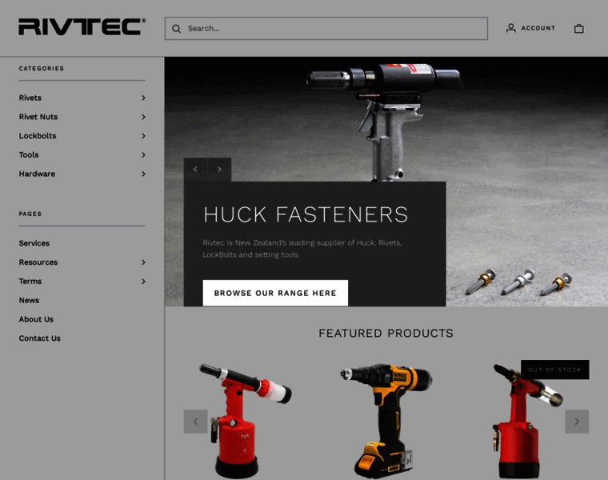
Task: Click the Pages sidebar heading
Action: 30,214
